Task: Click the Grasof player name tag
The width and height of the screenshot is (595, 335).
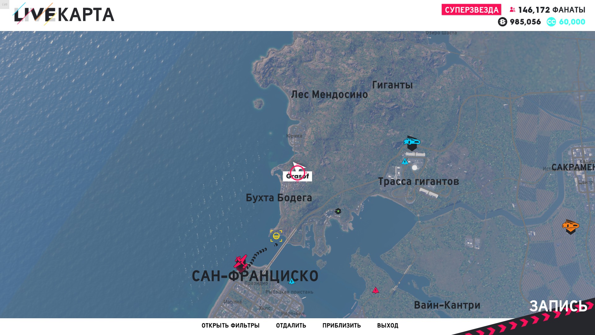Action: coord(297,176)
